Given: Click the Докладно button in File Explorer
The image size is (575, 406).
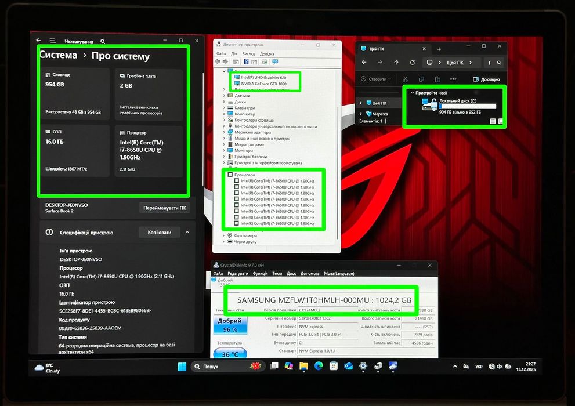Looking at the screenshot, I should [486, 79].
